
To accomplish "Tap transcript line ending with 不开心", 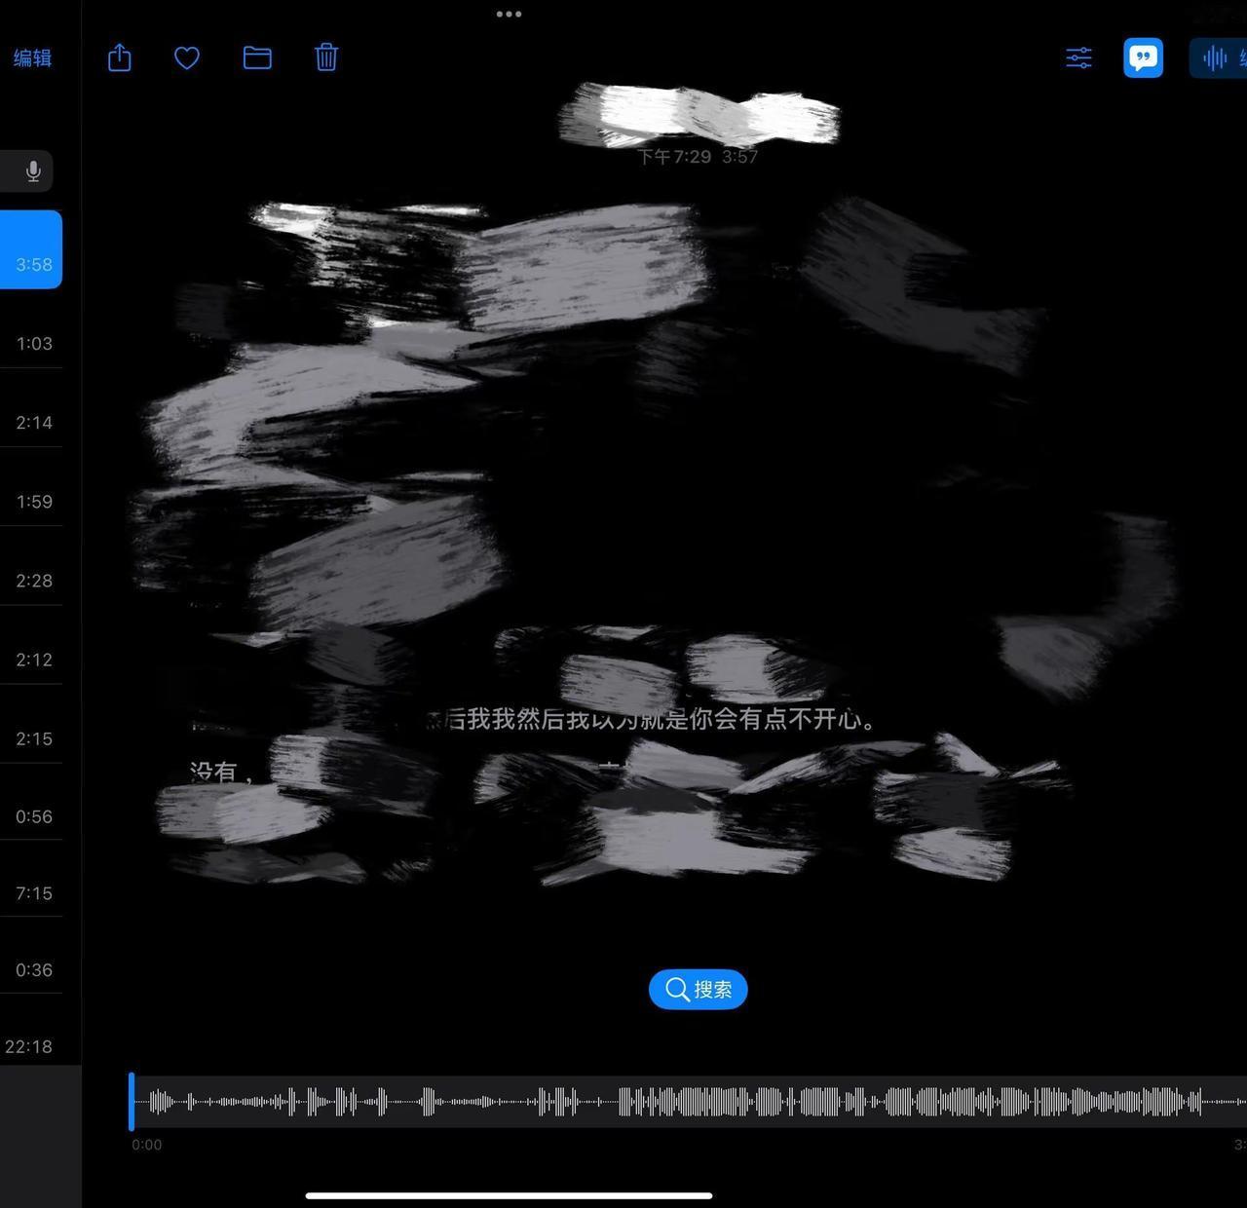I will 651,719.
